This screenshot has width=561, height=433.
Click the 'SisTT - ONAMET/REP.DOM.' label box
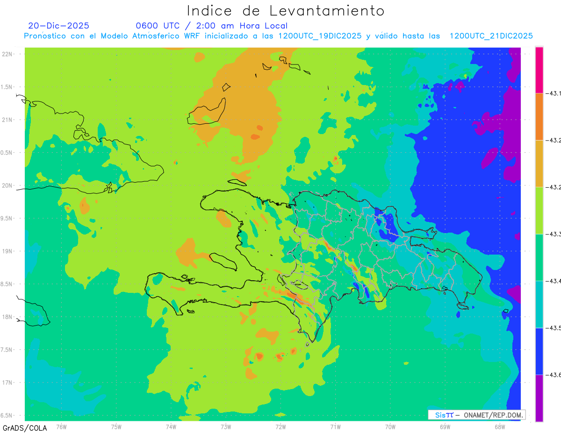click(x=477, y=415)
